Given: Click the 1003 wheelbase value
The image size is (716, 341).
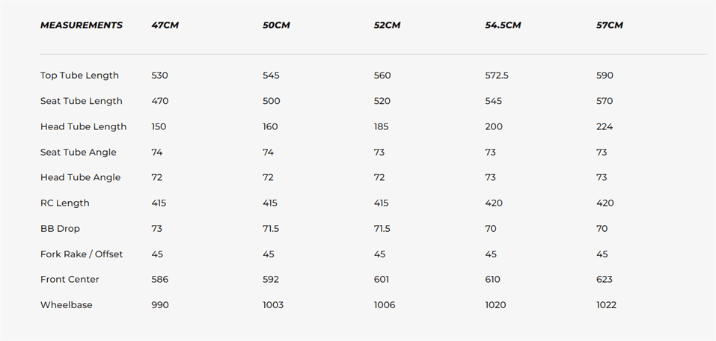Looking at the screenshot, I should pyautogui.click(x=273, y=304).
